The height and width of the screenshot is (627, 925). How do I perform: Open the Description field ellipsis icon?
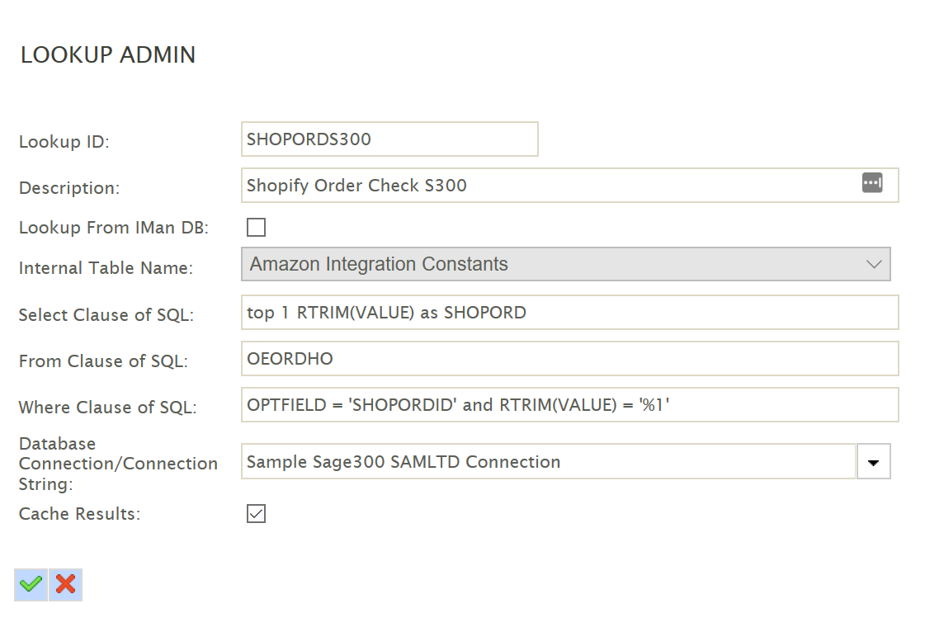pyautogui.click(x=872, y=183)
